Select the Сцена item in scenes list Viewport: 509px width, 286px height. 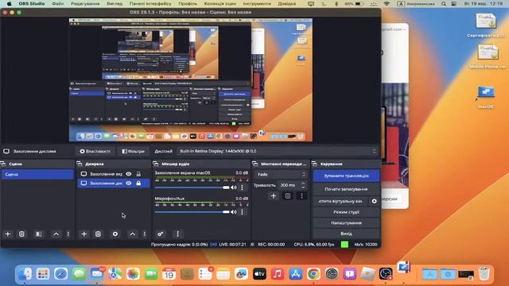click(x=37, y=175)
